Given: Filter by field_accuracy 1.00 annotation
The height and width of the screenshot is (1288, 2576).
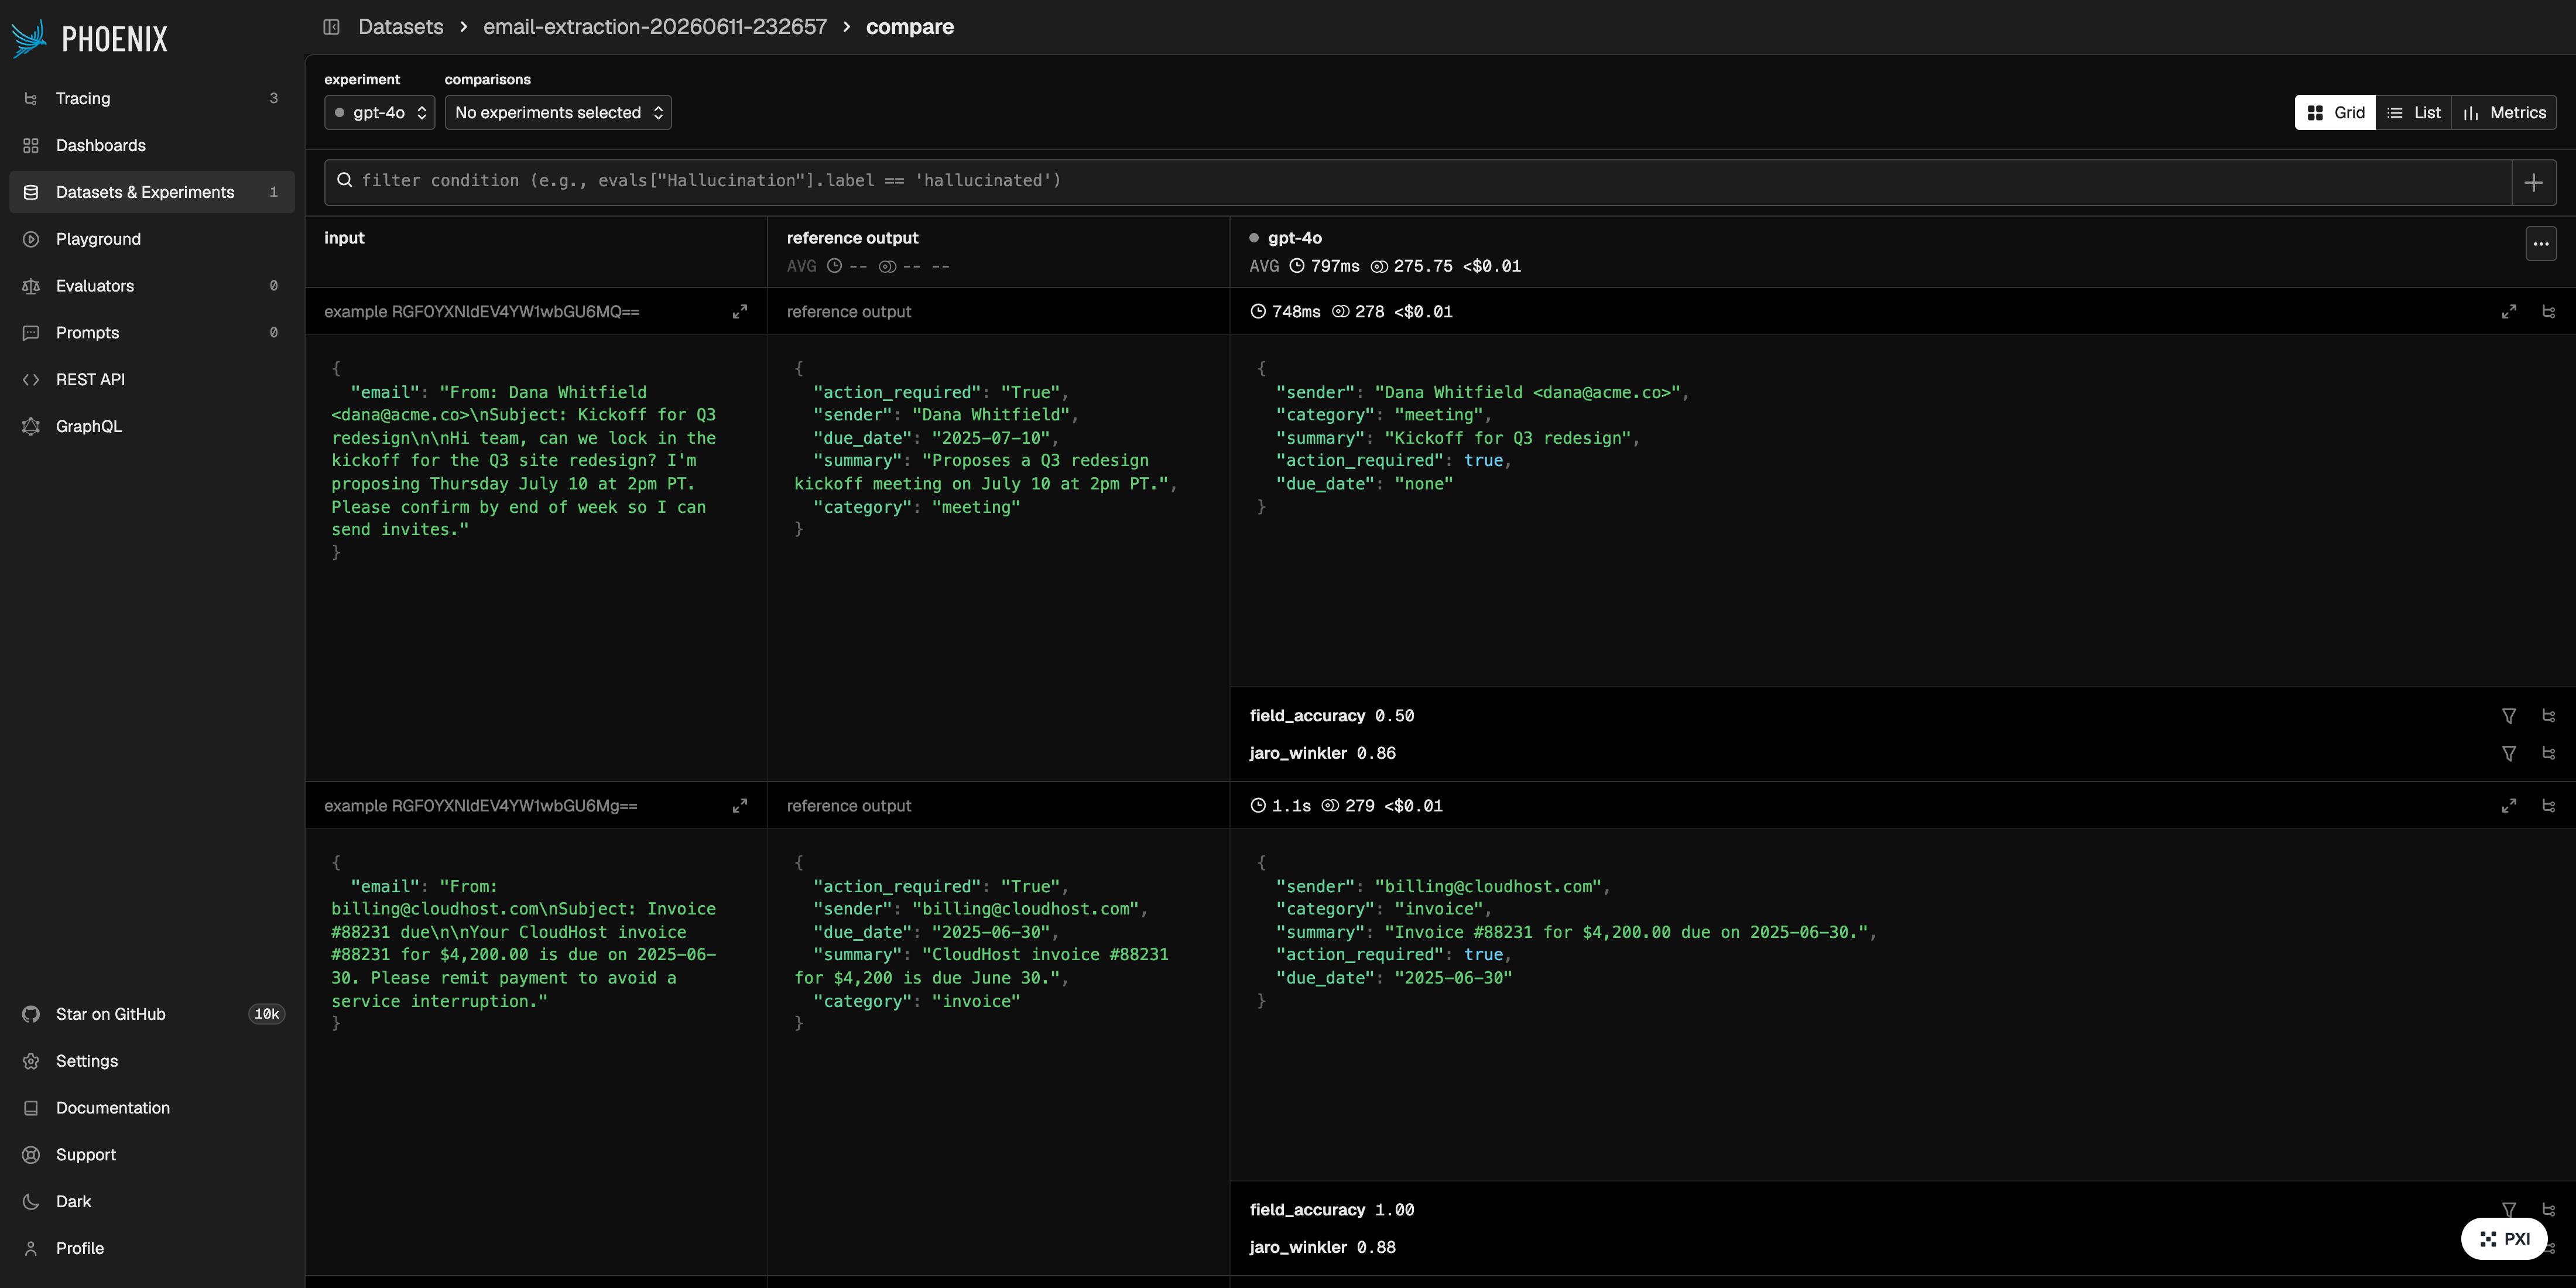Looking at the screenshot, I should point(2509,1210).
